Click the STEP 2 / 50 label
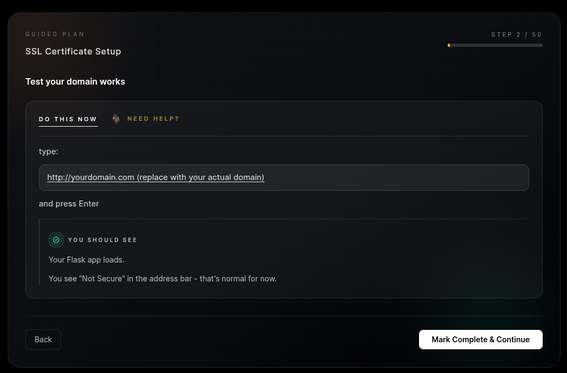Screen dimensions: 567x373 point(517,34)
